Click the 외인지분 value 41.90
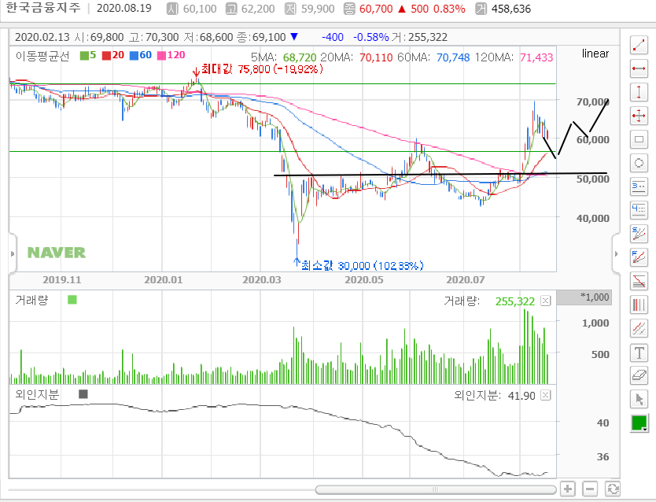656x502 pixels. [x=521, y=396]
